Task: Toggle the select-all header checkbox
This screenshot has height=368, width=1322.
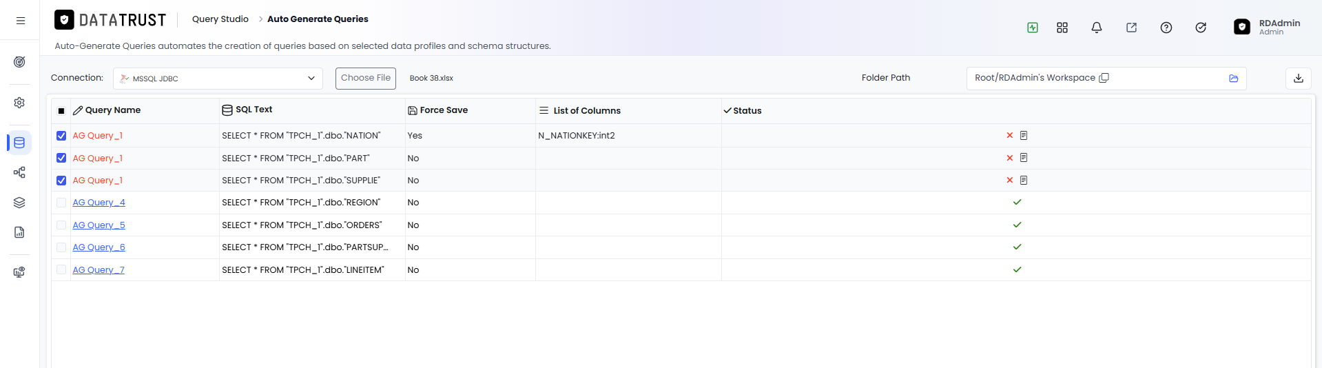Action: (61, 111)
